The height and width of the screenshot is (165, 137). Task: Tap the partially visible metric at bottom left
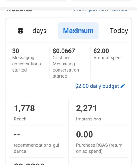[29, 164]
